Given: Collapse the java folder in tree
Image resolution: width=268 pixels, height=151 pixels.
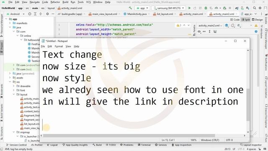Looking at the screenshot, I should pos(10,27).
